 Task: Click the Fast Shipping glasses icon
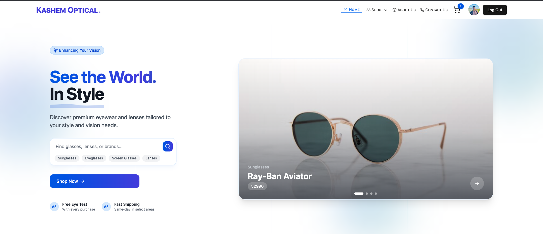coord(106,207)
